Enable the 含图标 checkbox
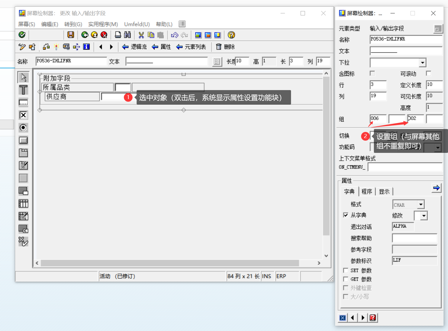 (x=372, y=74)
